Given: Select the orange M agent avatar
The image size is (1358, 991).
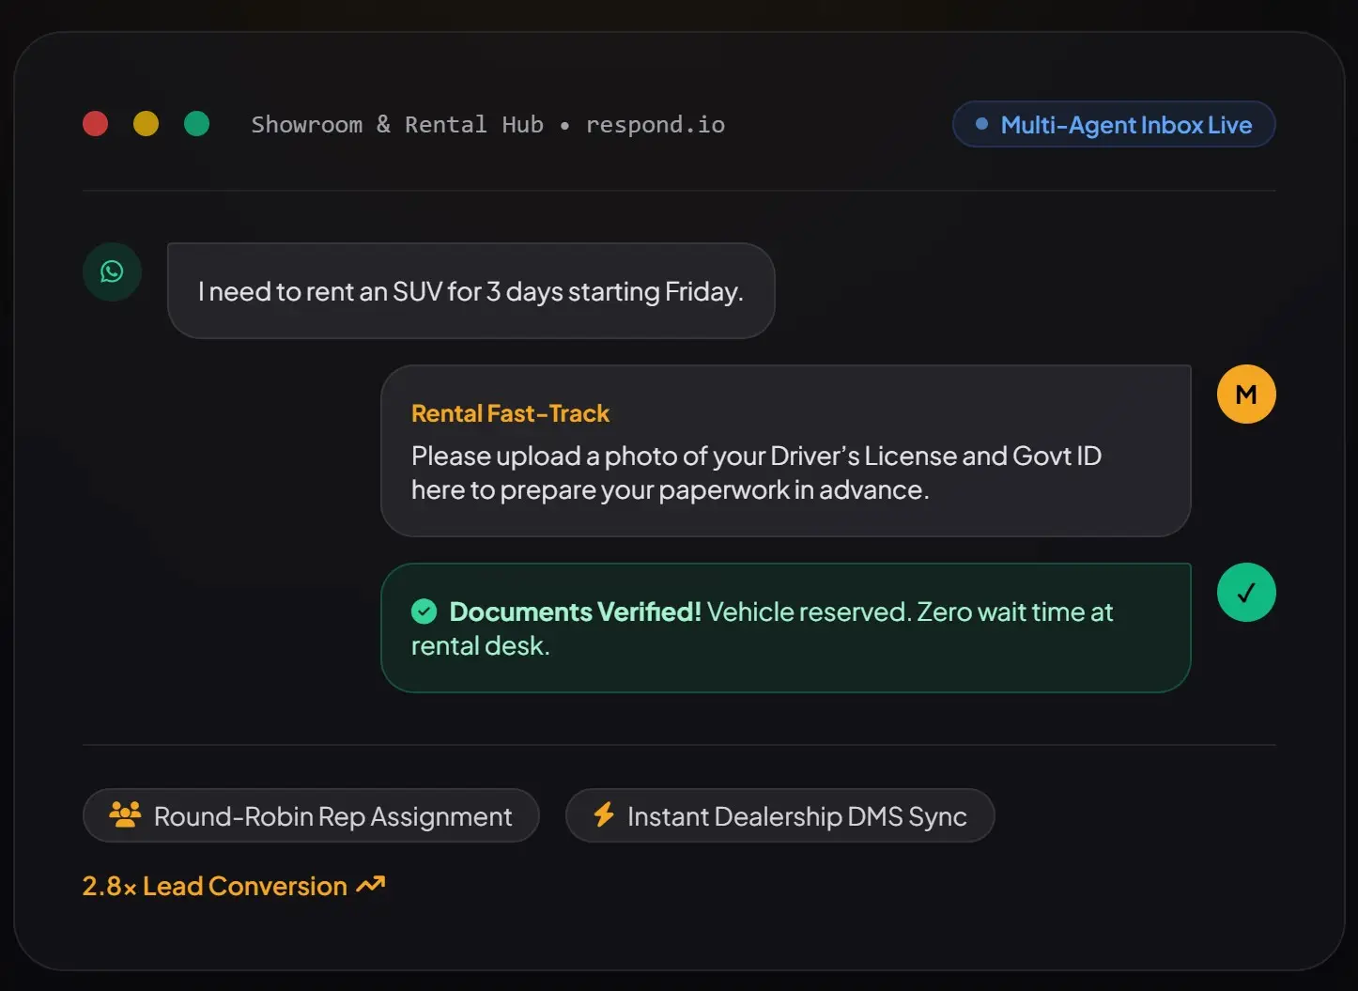Looking at the screenshot, I should point(1246,395).
